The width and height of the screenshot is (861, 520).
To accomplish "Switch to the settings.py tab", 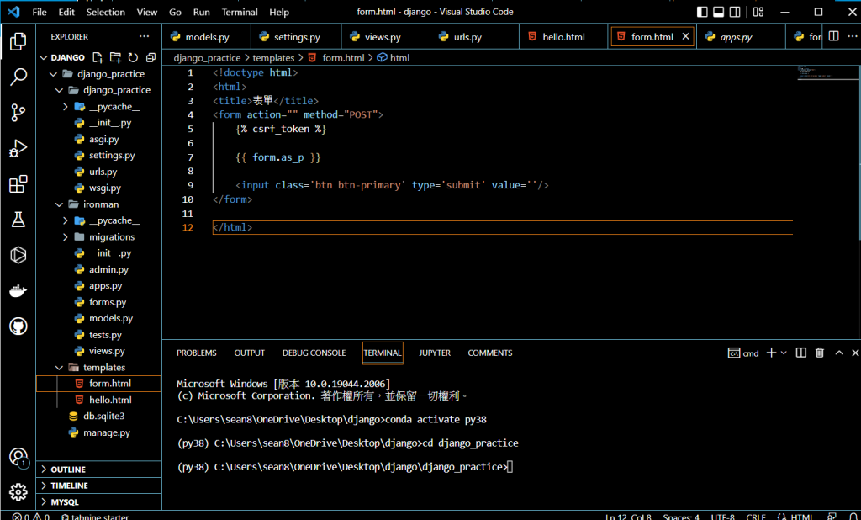I will (297, 37).
